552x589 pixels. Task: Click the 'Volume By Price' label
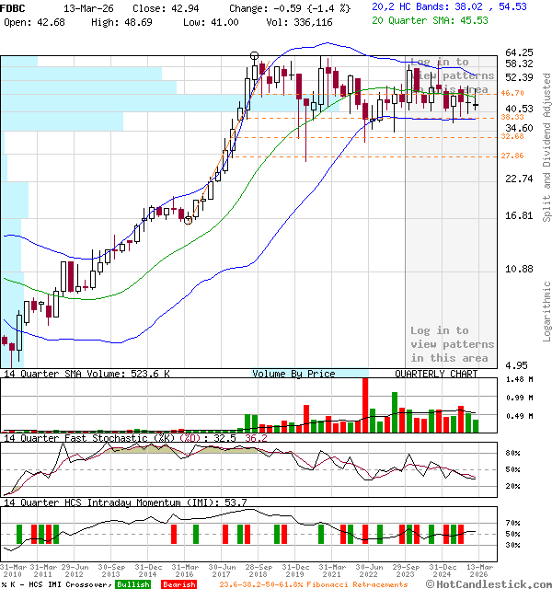[294, 375]
